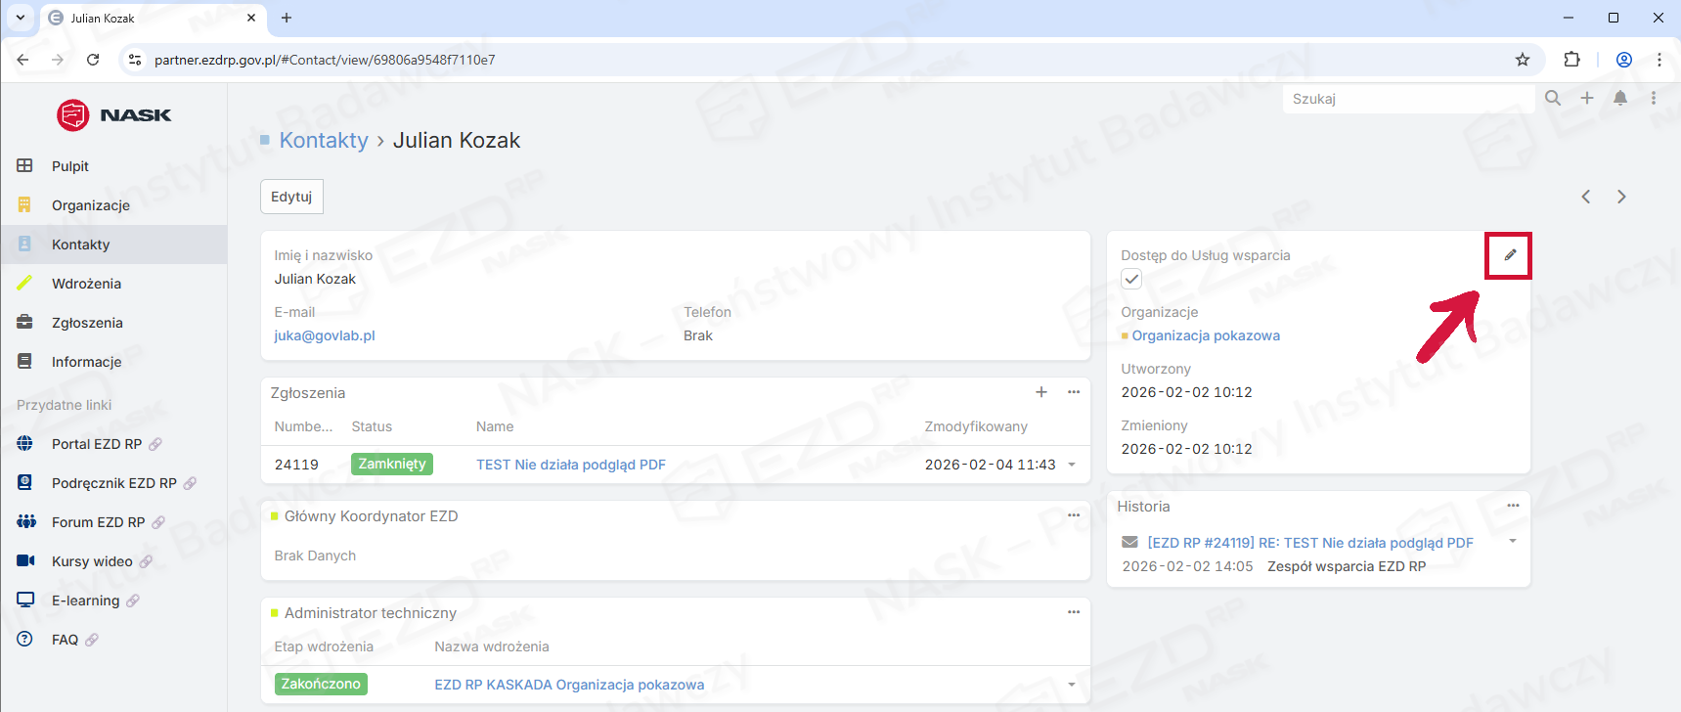Screen dimensions: 1681x712
Task: Click the plus icon beside the search
Action: point(1587,98)
